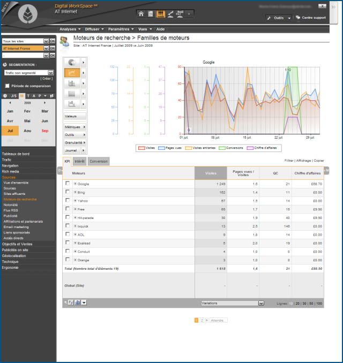The height and width of the screenshot is (363, 343).
Task: Check the Google row checkbox
Action: tap(68, 183)
